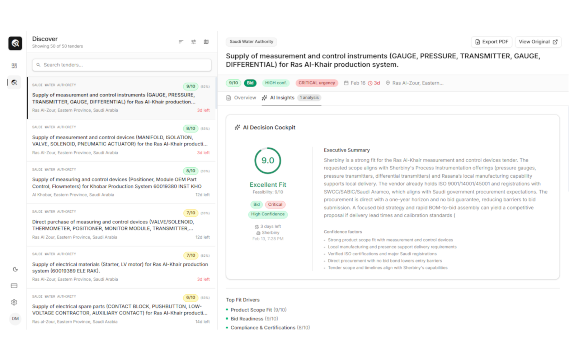Open the Saudi Water Authority chip
The height and width of the screenshot is (359, 574).
pyautogui.click(x=251, y=42)
